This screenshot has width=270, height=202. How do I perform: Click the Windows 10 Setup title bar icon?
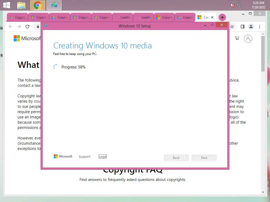click(45, 26)
